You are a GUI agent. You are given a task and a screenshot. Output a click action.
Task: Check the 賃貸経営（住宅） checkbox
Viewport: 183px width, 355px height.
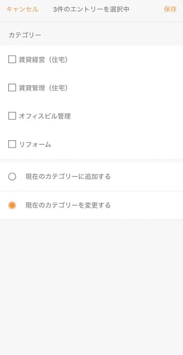point(12,60)
